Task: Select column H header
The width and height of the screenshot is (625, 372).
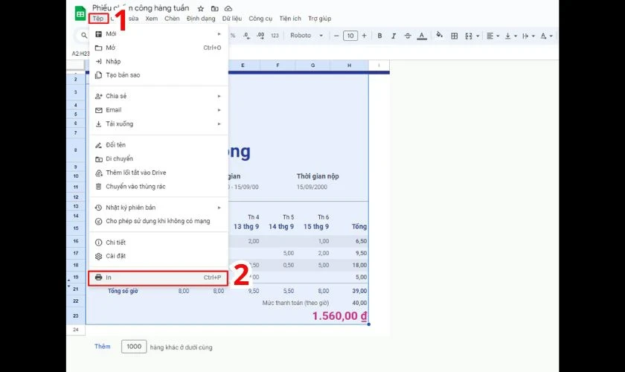Action: pyautogui.click(x=349, y=65)
